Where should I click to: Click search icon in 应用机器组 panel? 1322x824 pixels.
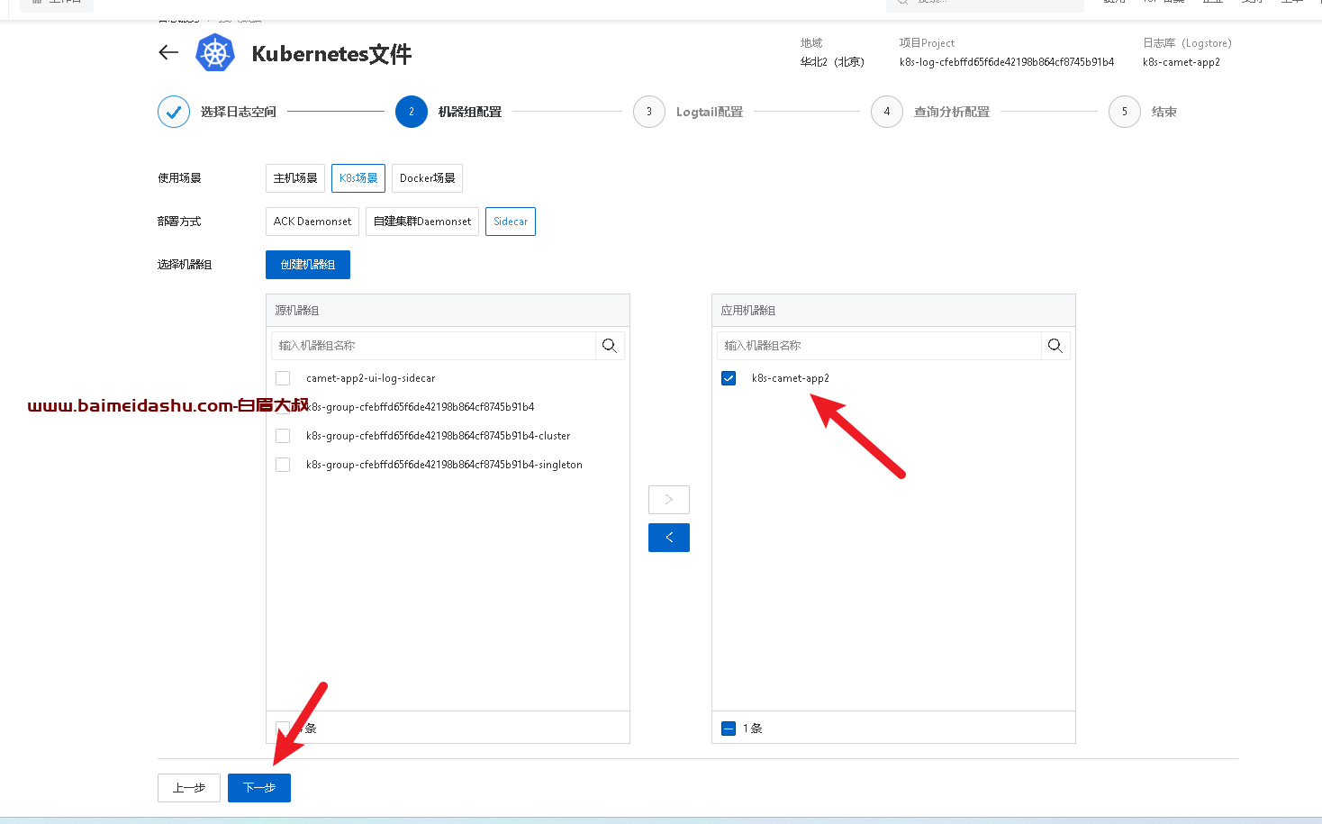[x=1055, y=346]
